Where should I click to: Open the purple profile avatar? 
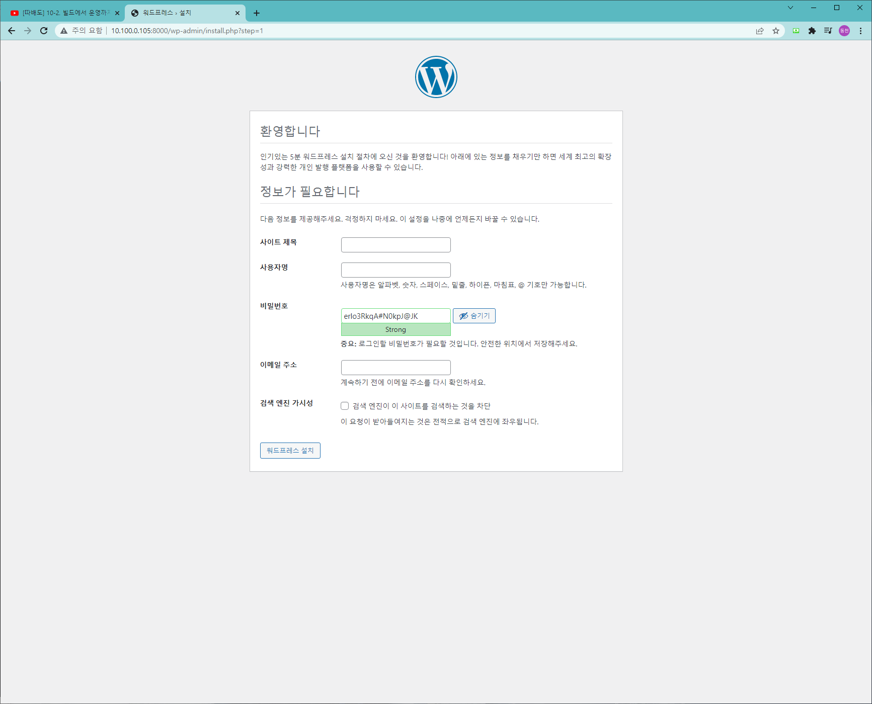point(844,31)
